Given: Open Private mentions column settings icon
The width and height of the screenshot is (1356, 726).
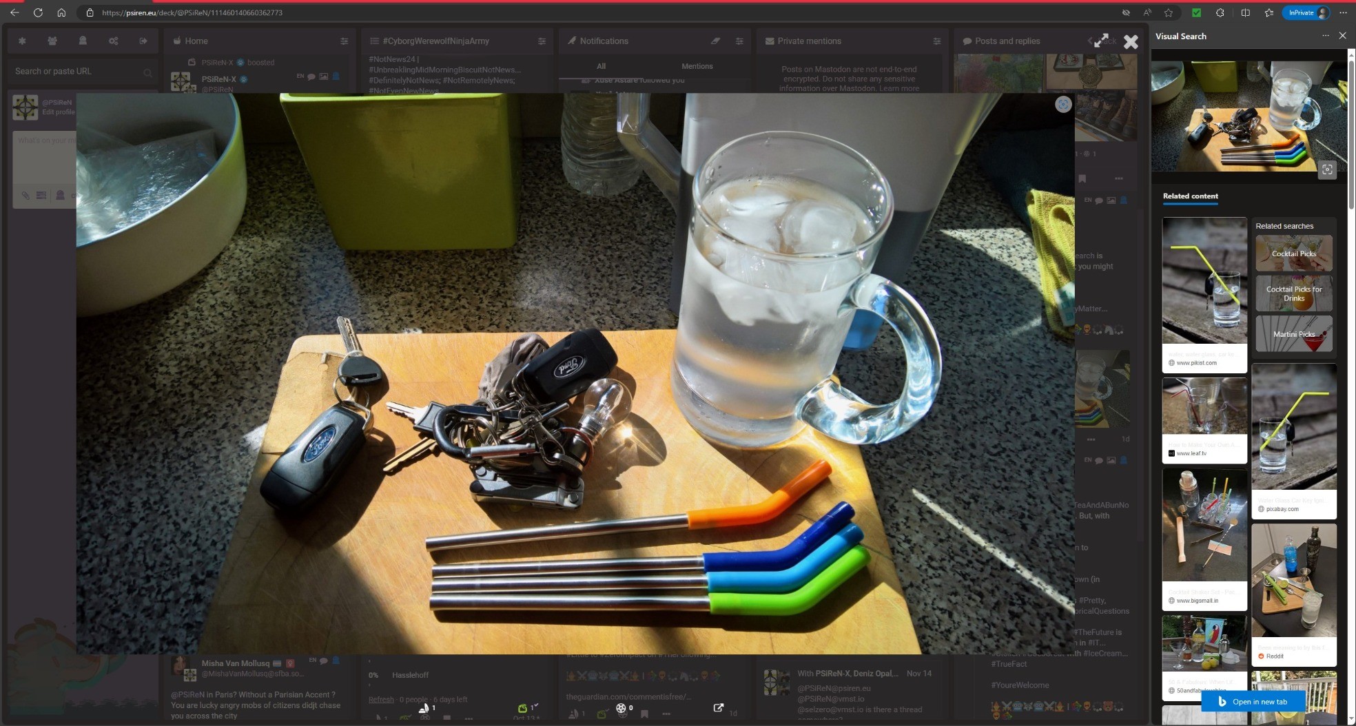Looking at the screenshot, I should coord(936,41).
